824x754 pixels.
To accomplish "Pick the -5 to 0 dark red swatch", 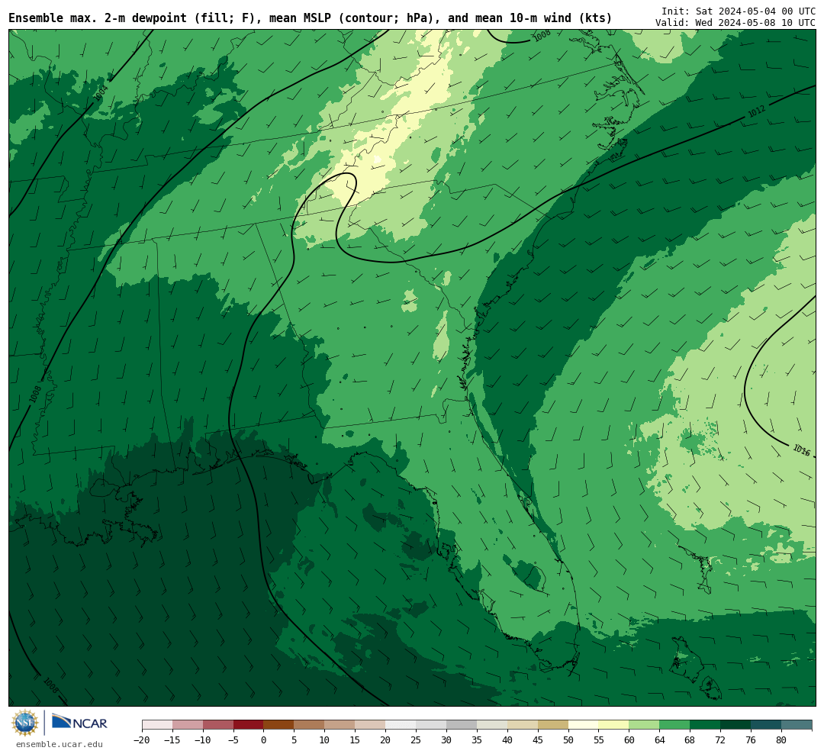I will pos(249,725).
